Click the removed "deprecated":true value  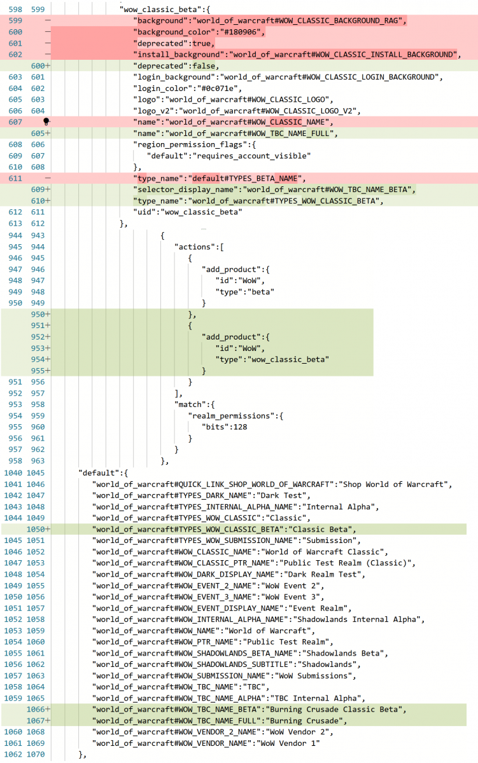pos(203,43)
